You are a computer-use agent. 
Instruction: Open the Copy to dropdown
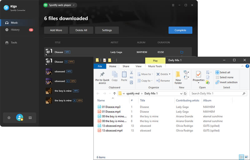(145, 81)
